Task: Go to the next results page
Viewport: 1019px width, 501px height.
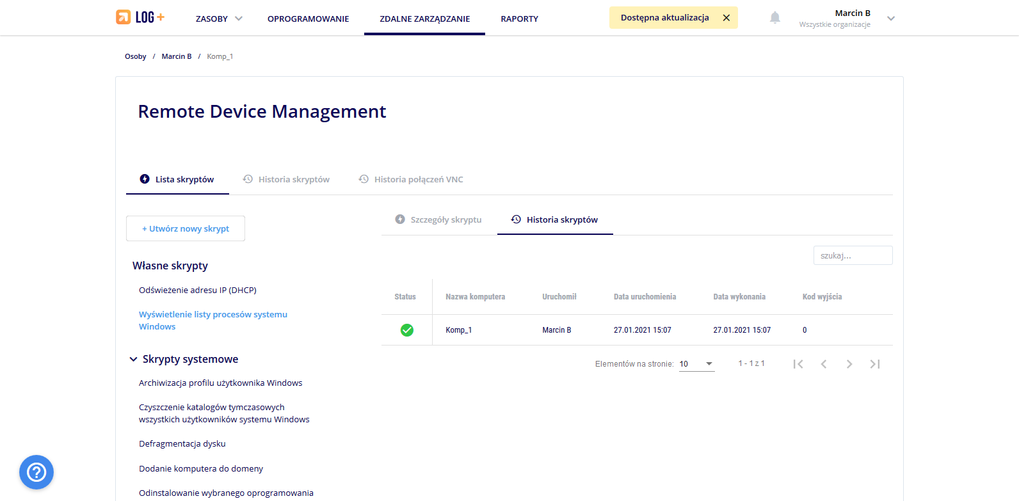Action: (x=849, y=364)
